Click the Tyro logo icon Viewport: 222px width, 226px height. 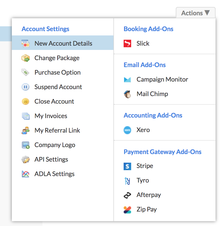pos(127,181)
